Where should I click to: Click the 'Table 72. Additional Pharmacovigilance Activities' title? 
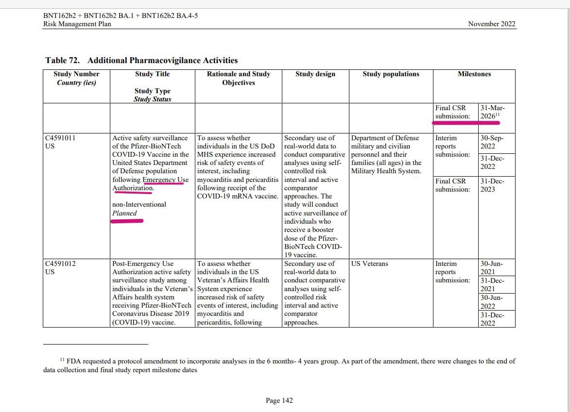(x=141, y=60)
